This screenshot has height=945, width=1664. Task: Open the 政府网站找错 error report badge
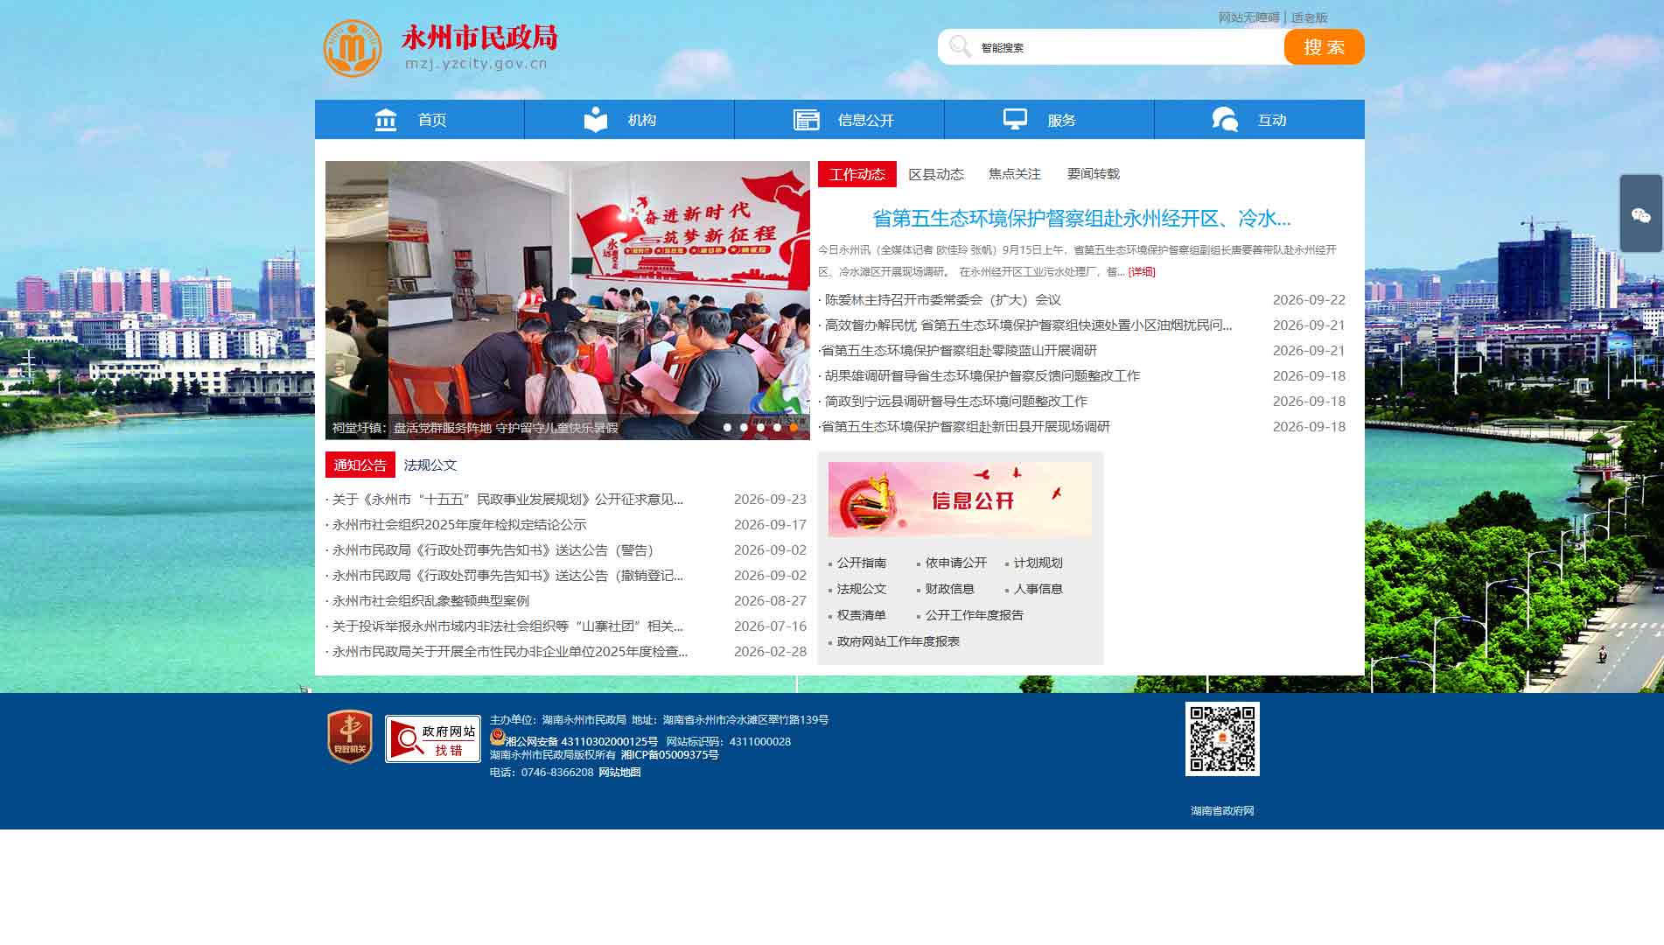tap(433, 738)
